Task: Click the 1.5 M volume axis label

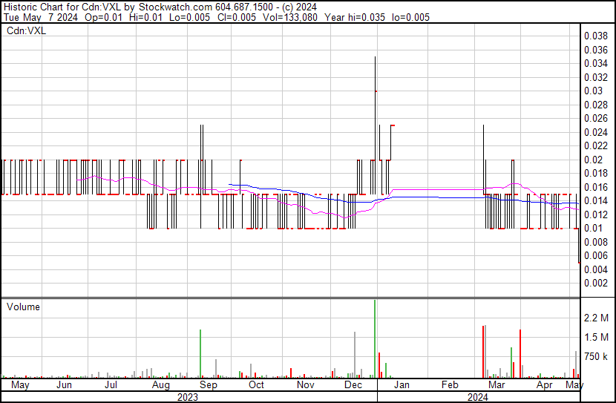Action: tap(596, 338)
